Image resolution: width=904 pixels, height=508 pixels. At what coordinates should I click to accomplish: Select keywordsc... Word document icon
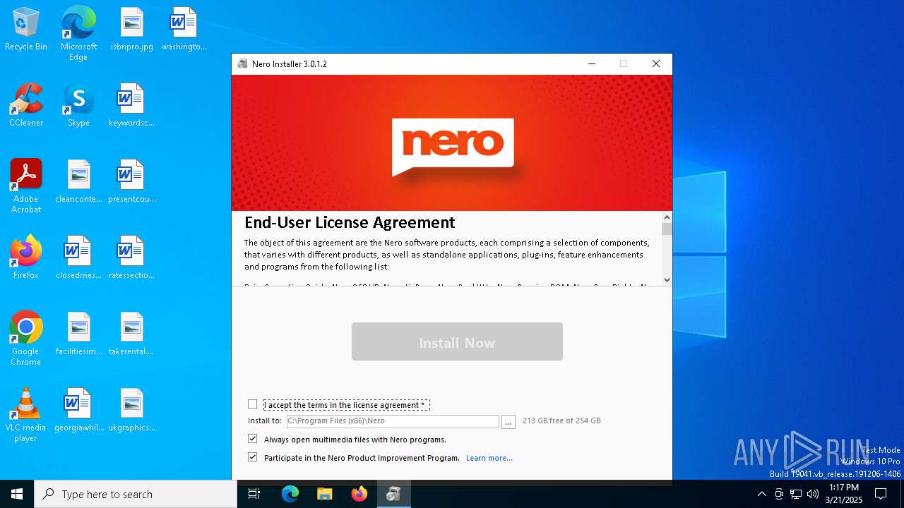point(131,105)
